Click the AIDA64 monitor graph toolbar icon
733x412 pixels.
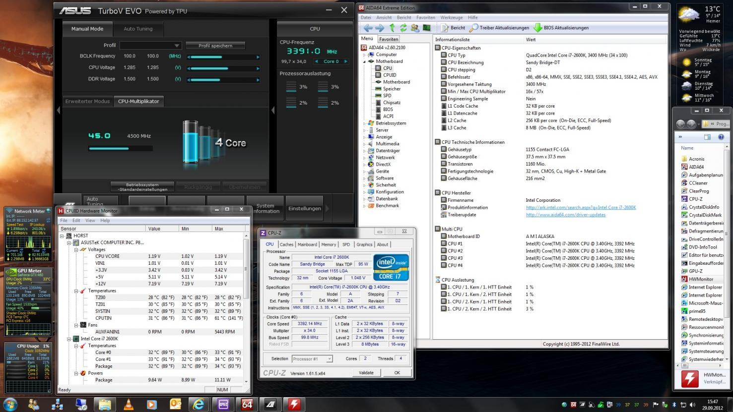(426, 28)
